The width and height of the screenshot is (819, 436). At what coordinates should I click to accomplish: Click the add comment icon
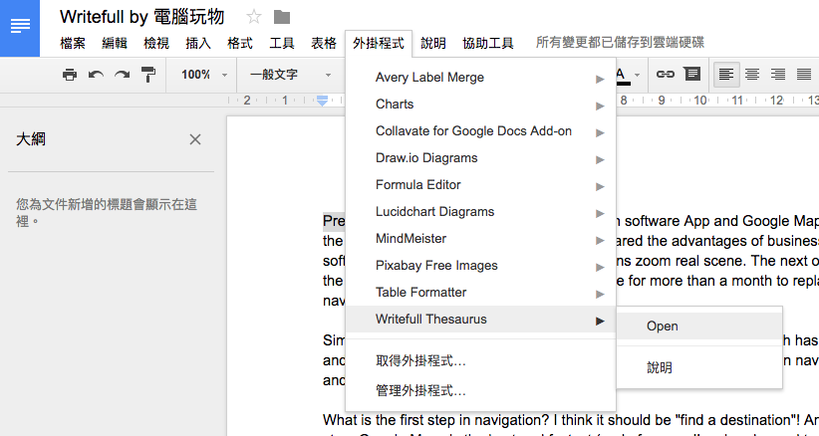click(692, 74)
